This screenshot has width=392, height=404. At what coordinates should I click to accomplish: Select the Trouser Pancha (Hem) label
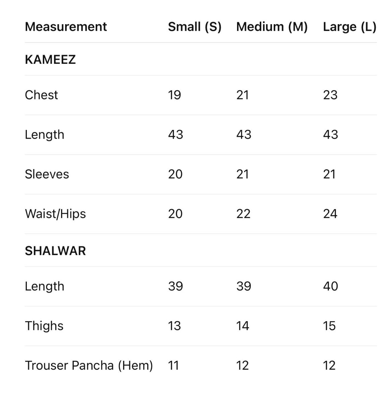[89, 365]
